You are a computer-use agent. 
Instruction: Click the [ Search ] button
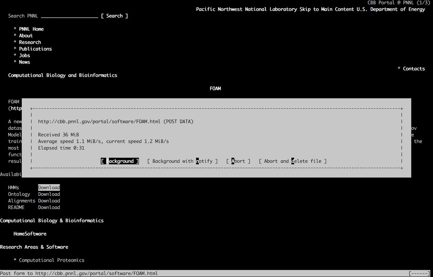click(x=114, y=16)
